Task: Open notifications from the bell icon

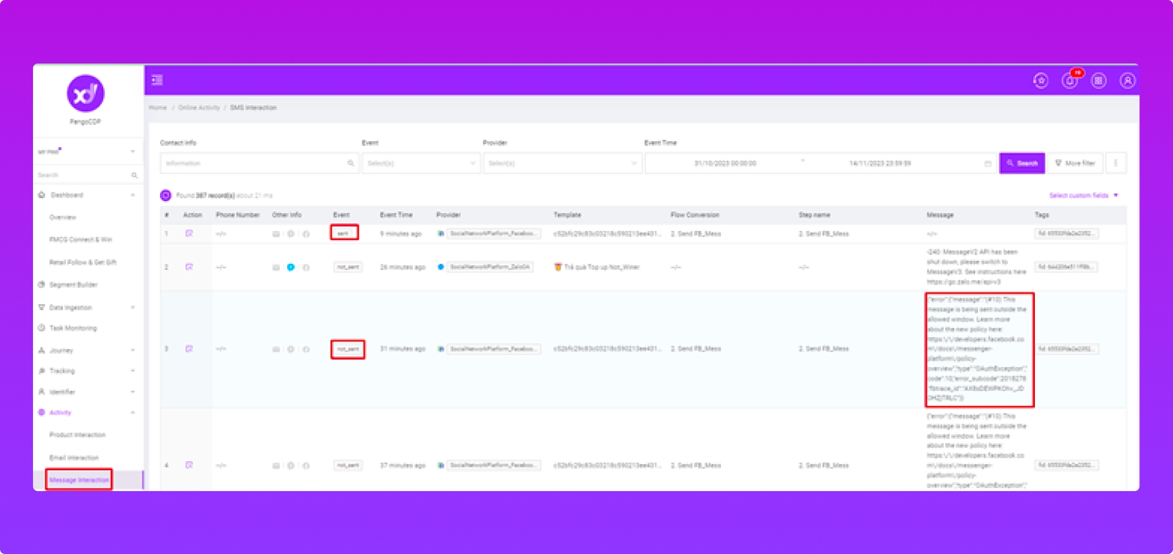Action: coord(1069,81)
